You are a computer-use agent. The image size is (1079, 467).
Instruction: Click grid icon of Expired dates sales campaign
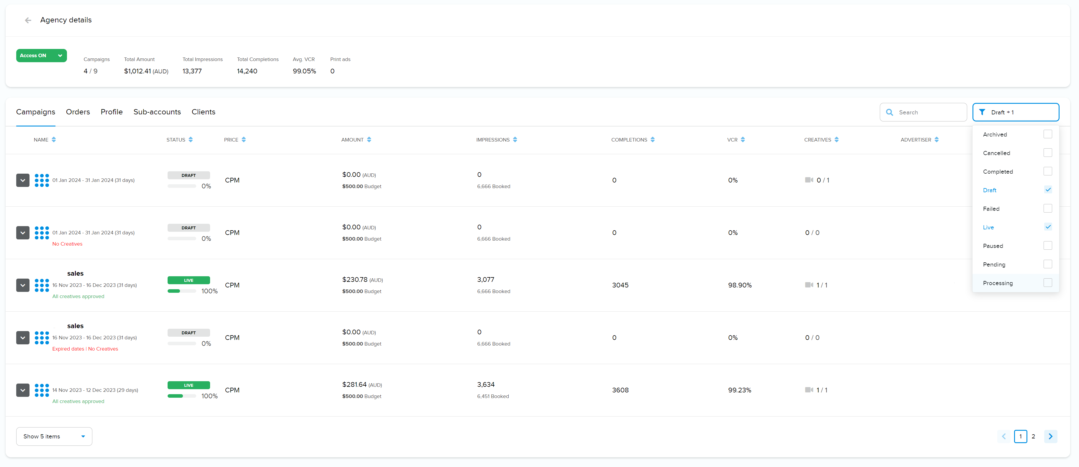[42, 338]
